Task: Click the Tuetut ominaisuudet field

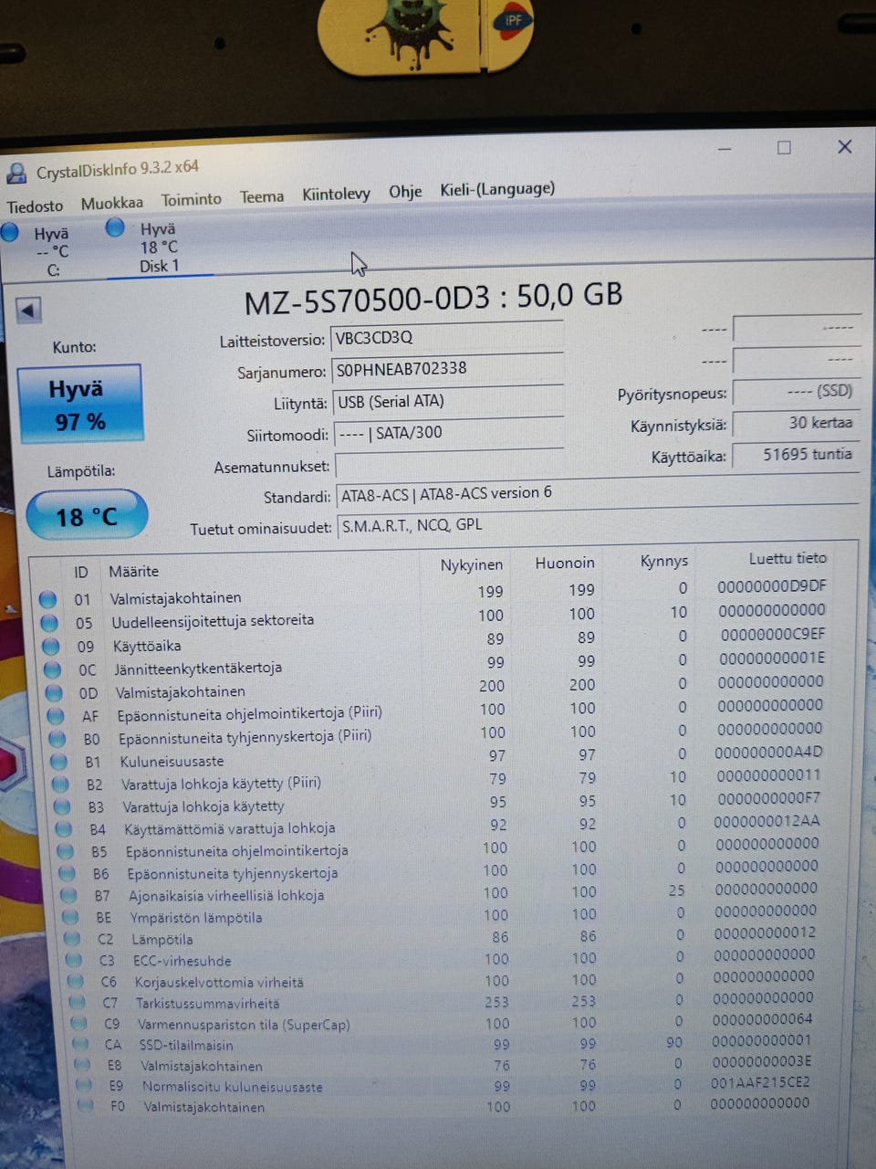Action: (599, 525)
